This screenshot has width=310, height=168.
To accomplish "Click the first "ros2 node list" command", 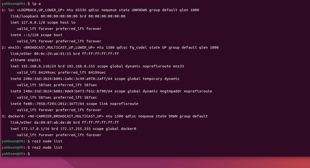I will click(x=47, y=142).
